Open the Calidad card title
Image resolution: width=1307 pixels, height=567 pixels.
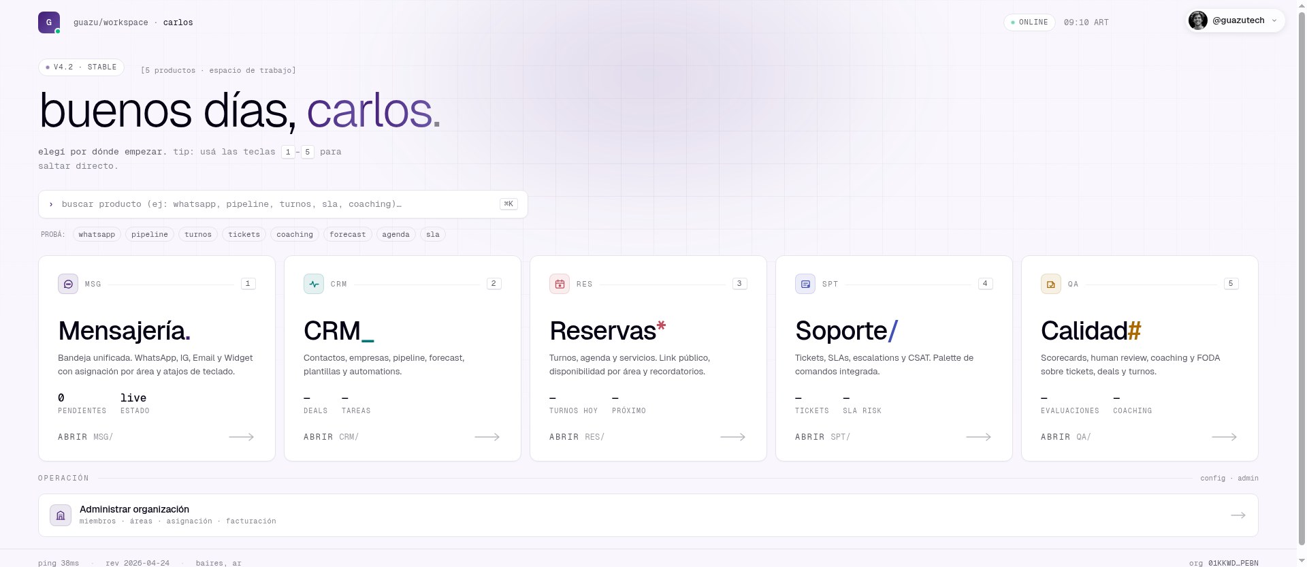point(1091,331)
